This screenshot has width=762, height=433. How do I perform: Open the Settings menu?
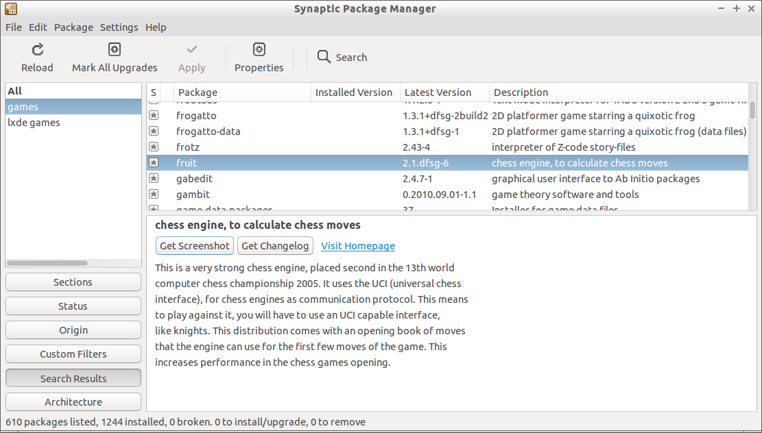[119, 27]
